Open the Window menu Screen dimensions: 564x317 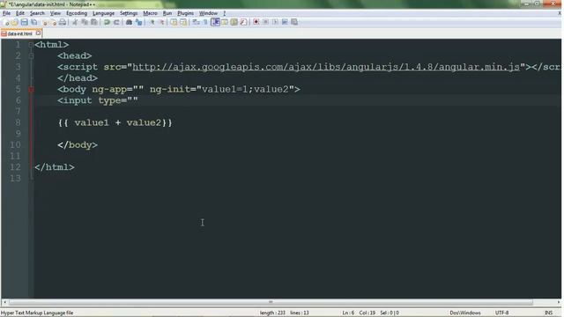[x=208, y=13]
